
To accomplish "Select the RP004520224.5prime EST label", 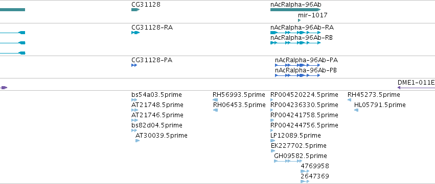I will click(x=304, y=95).
